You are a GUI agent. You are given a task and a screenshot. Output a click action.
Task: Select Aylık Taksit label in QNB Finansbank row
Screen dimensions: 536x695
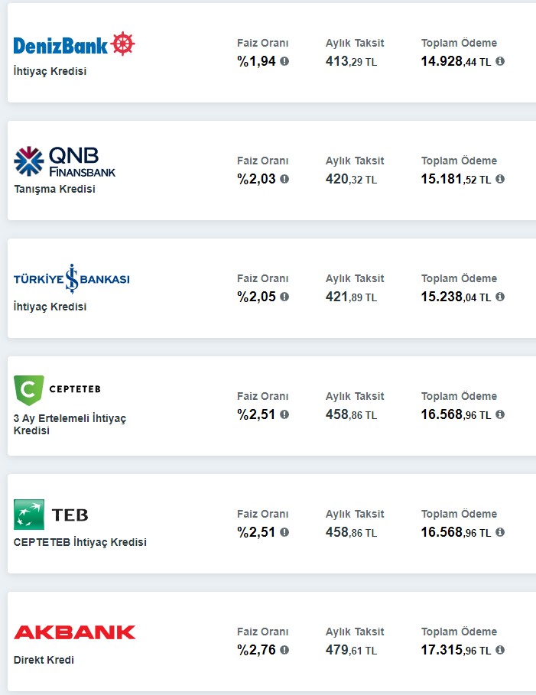click(355, 161)
